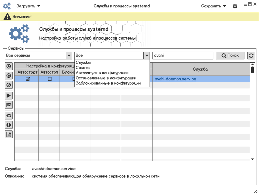Click the restart arrows icon in sidebar
This screenshot has width=259, height=195.
9,115
